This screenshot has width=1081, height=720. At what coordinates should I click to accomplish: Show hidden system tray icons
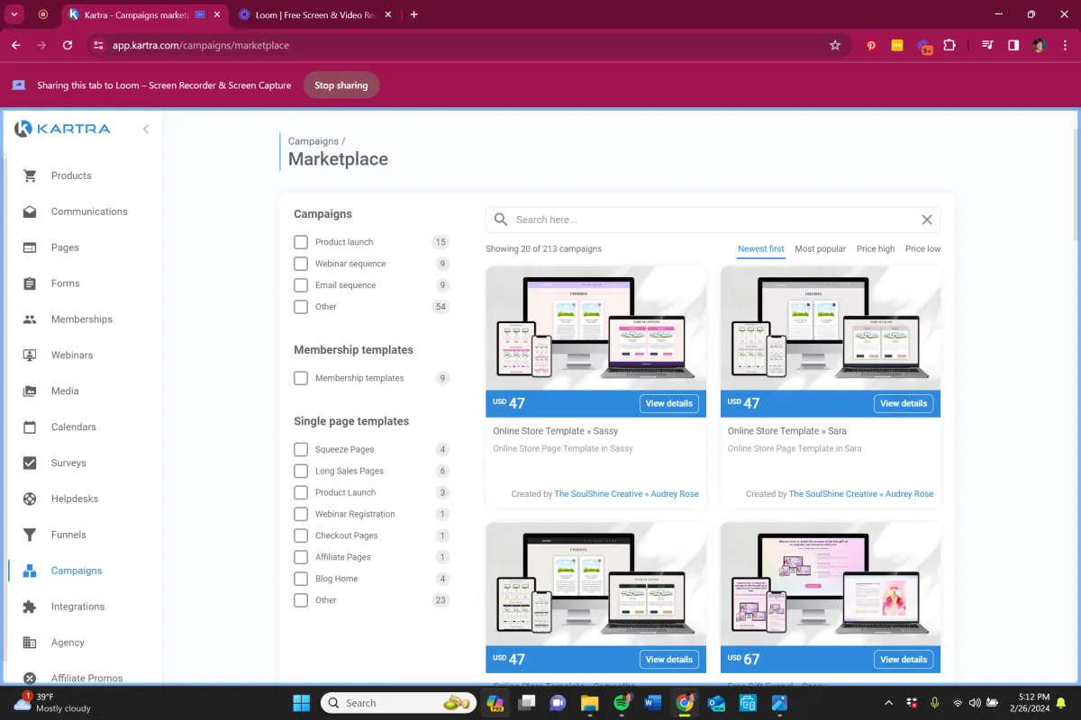pos(889,703)
